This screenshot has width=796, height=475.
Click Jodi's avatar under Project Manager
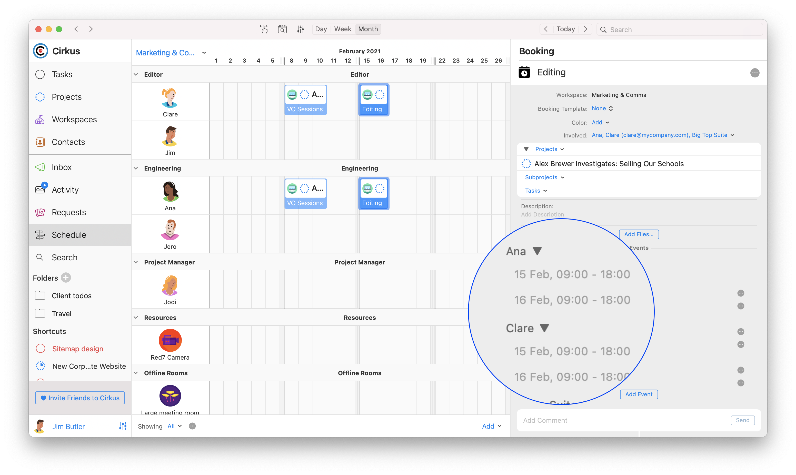[170, 285]
